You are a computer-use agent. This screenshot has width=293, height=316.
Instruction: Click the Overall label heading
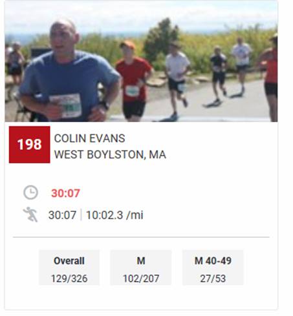[x=69, y=261]
